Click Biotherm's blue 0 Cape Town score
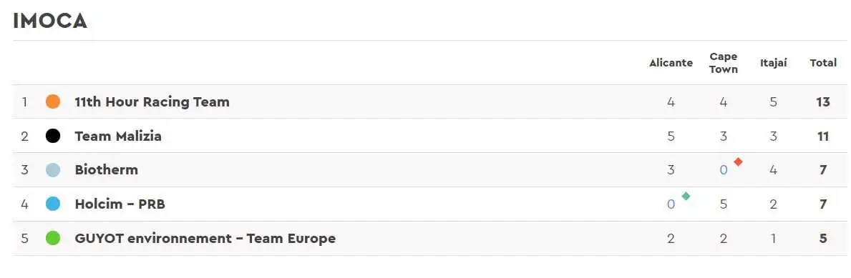The height and width of the screenshot is (278, 851). [x=724, y=170]
